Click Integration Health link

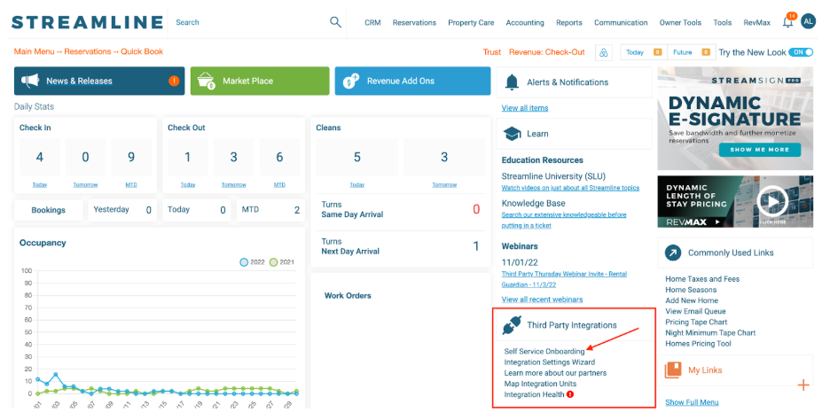click(534, 394)
